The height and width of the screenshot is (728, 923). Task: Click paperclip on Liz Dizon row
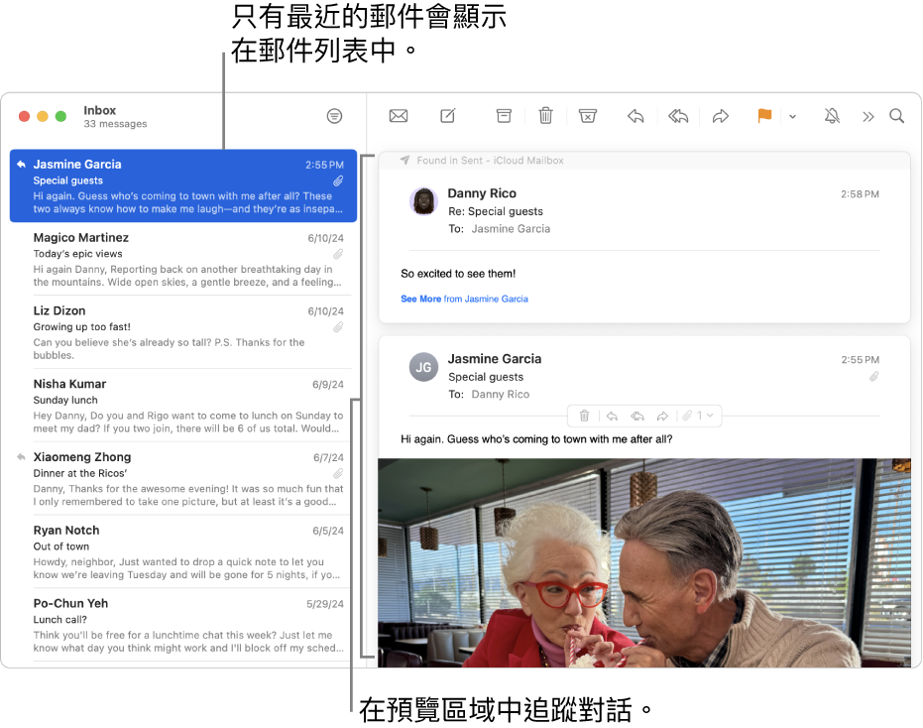pyautogui.click(x=338, y=327)
